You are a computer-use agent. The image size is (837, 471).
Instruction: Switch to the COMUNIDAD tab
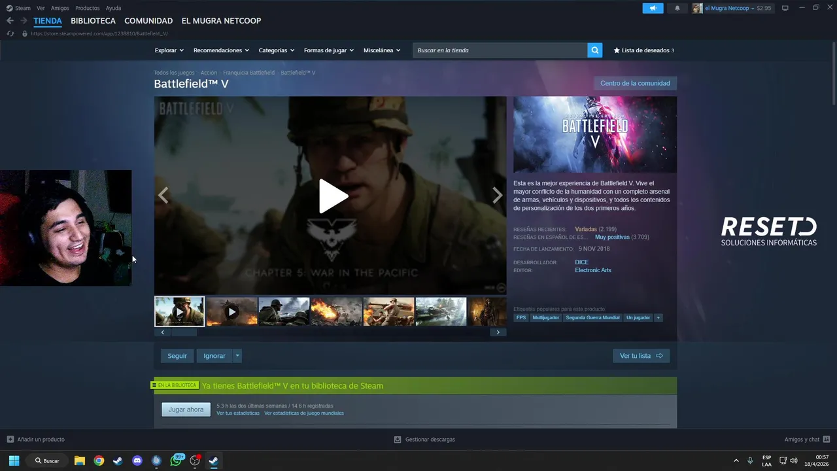(x=148, y=21)
